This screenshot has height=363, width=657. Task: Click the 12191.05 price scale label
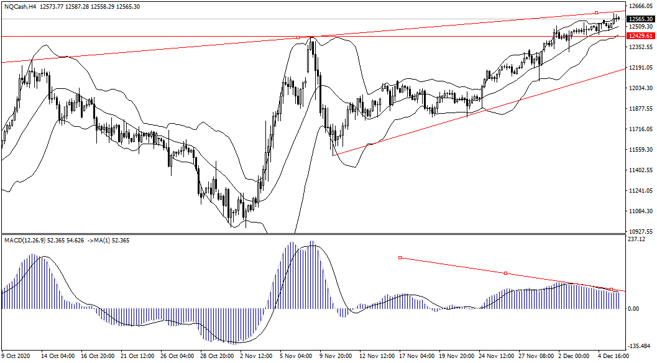pos(640,68)
